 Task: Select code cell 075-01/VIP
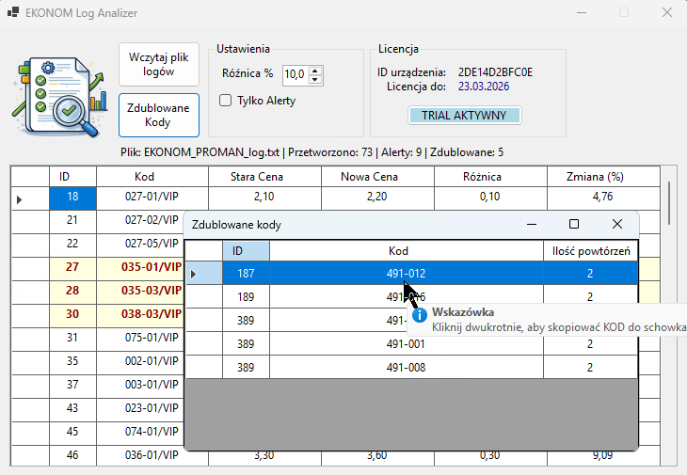(x=140, y=338)
